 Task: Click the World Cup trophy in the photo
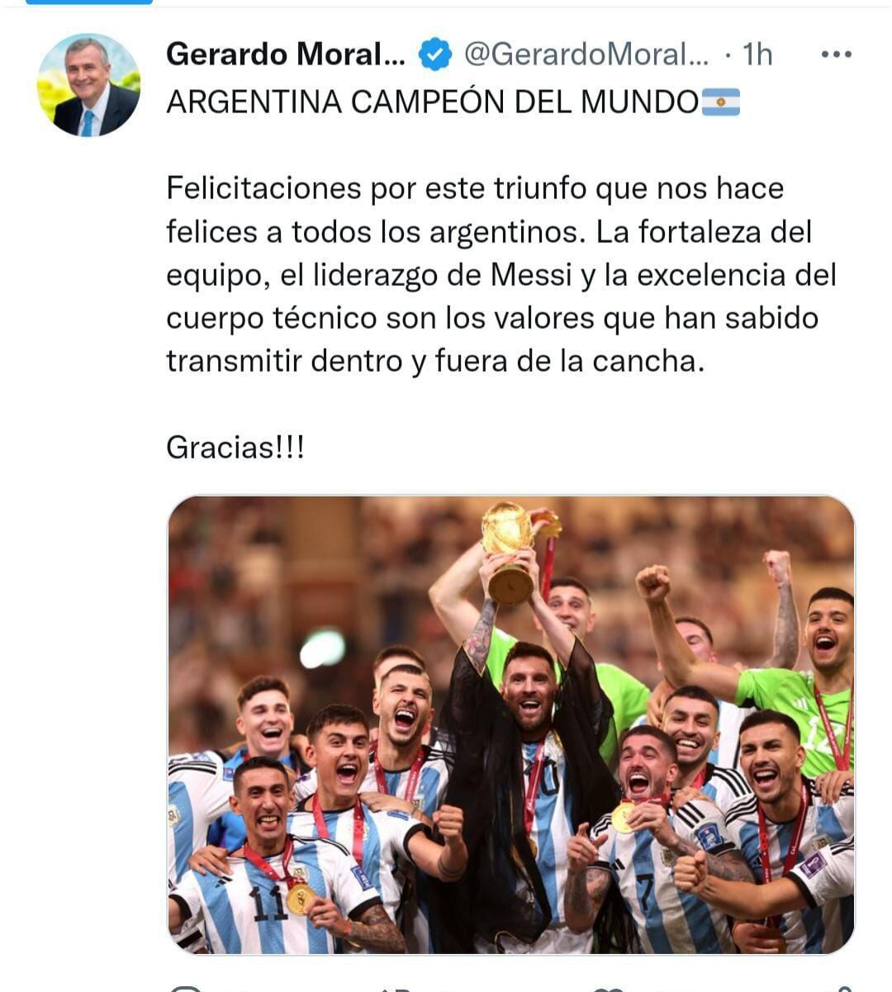click(508, 552)
